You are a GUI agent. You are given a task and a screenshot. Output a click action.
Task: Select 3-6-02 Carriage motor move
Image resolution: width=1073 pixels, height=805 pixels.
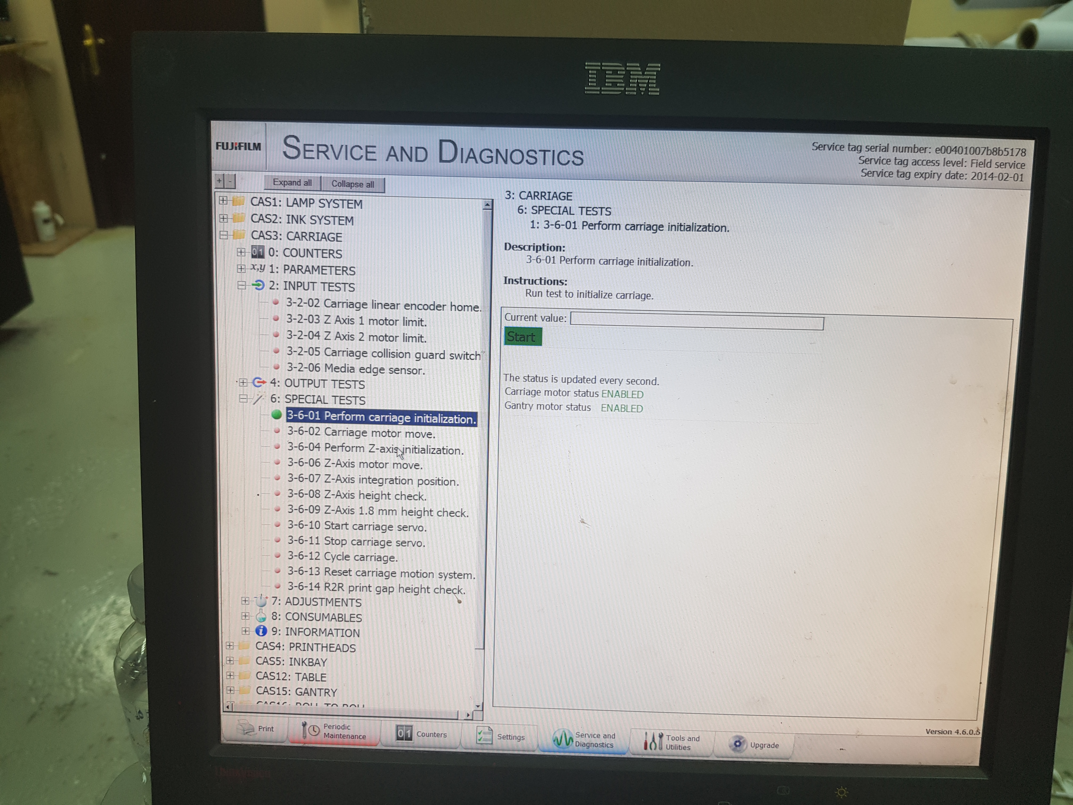[x=361, y=433]
